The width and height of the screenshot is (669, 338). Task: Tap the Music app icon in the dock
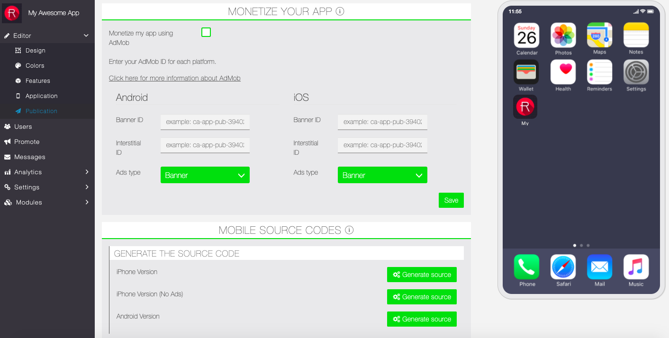coord(636,267)
